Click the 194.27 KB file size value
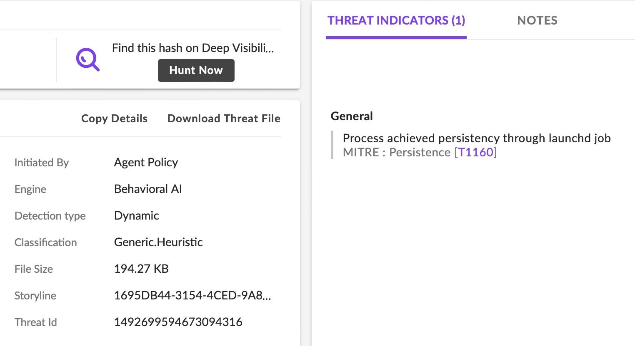The width and height of the screenshot is (635, 346). pyautogui.click(x=141, y=269)
